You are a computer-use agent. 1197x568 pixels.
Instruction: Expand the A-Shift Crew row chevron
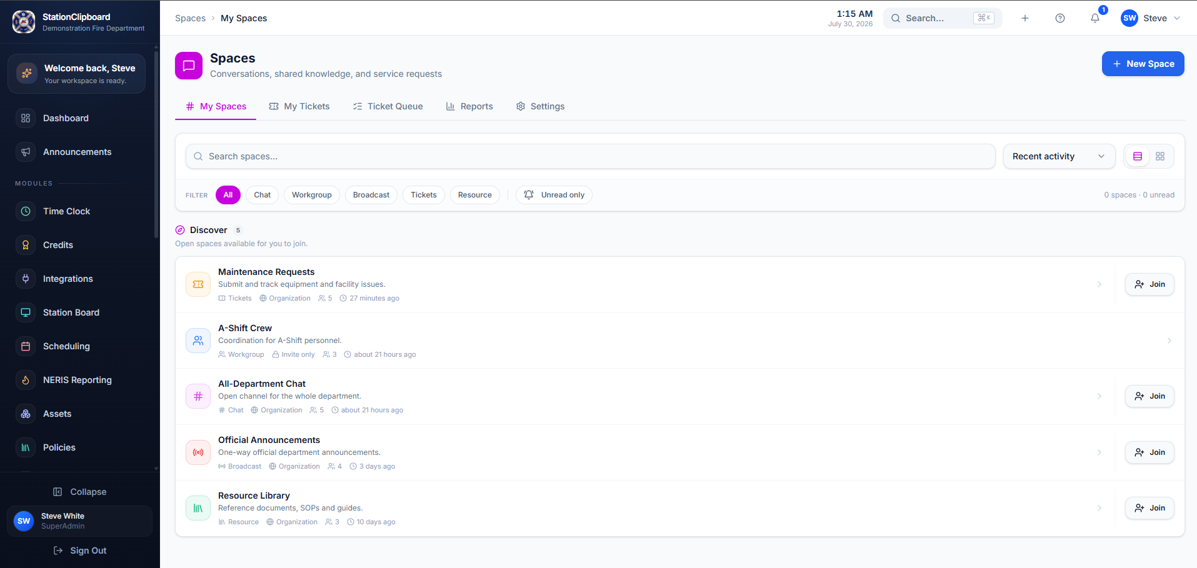coord(1169,341)
